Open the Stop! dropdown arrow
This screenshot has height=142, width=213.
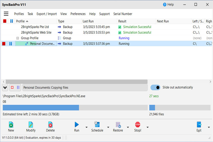coord(148,127)
